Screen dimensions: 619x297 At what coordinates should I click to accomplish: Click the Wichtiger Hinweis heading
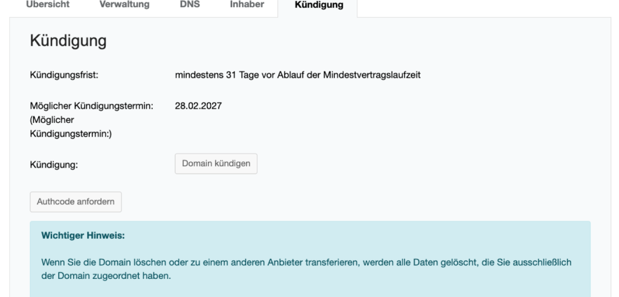[83, 236]
